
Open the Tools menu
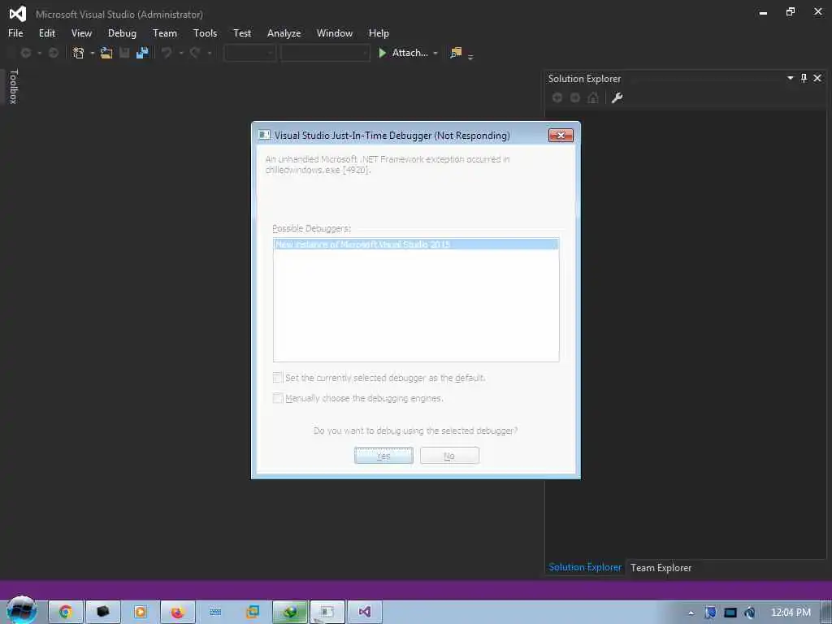pos(205,32)
